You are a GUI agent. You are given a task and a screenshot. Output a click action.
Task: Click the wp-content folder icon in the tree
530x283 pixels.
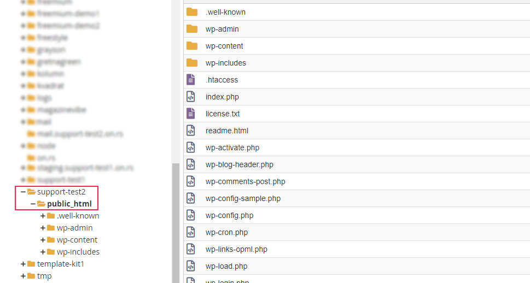click(x=51, y=240)
